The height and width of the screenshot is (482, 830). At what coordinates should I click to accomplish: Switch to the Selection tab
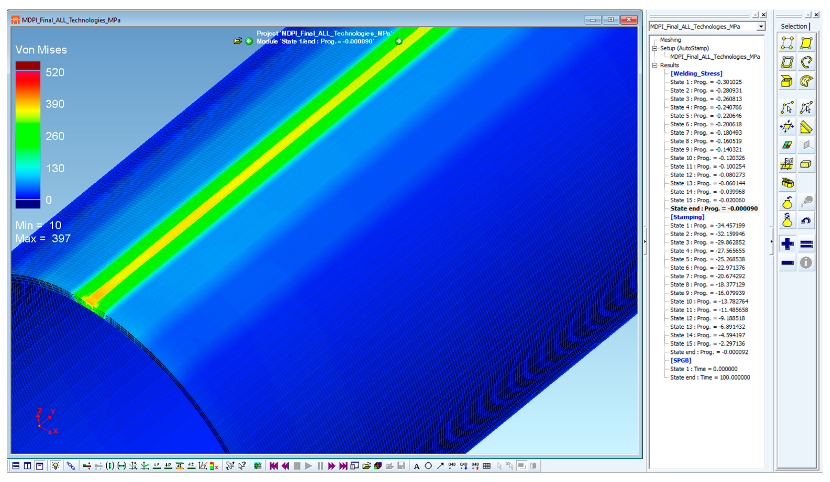794,26
